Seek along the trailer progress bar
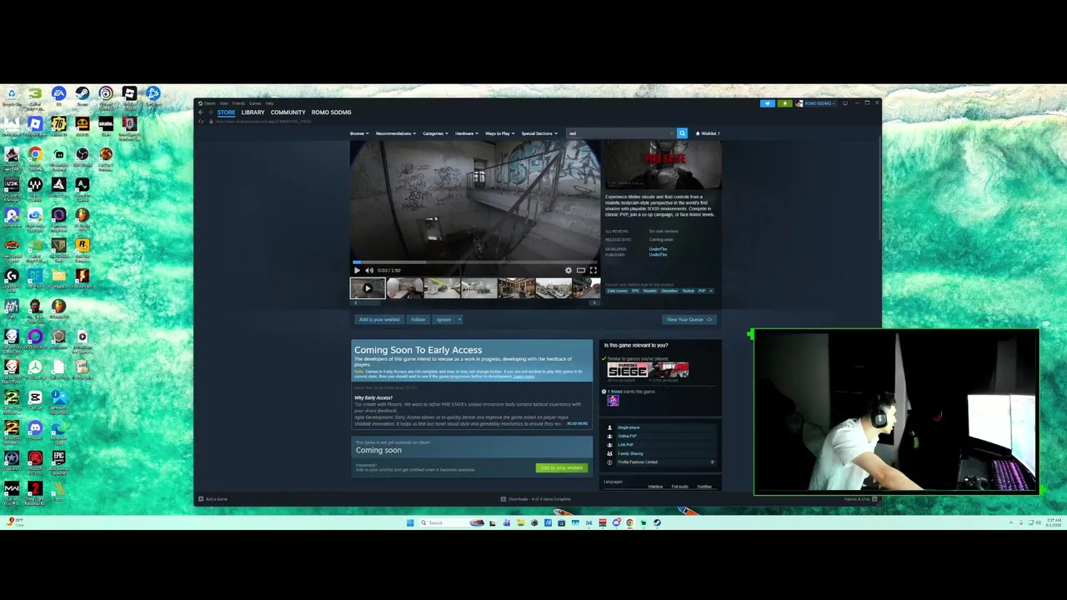The width and height of the screenshot is (1067, 600). click(475, 262)
